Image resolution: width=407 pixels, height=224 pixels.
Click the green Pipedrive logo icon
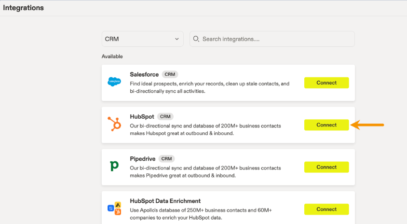114,166
